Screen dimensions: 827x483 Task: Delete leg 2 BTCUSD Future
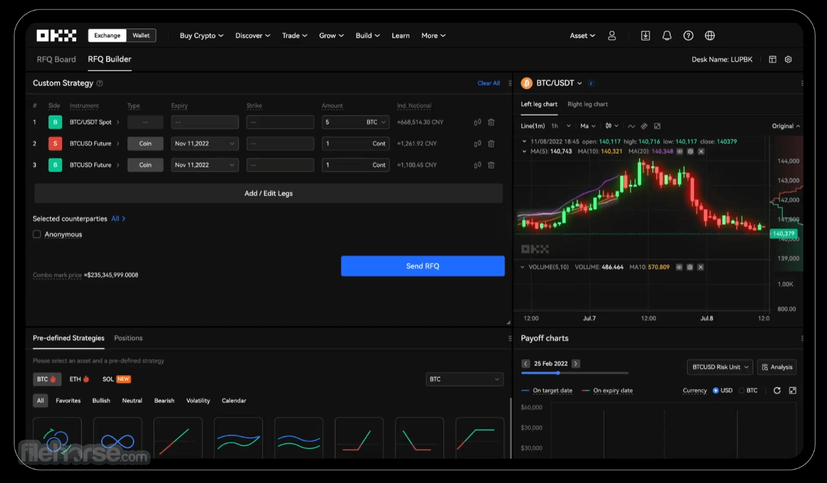491,144
